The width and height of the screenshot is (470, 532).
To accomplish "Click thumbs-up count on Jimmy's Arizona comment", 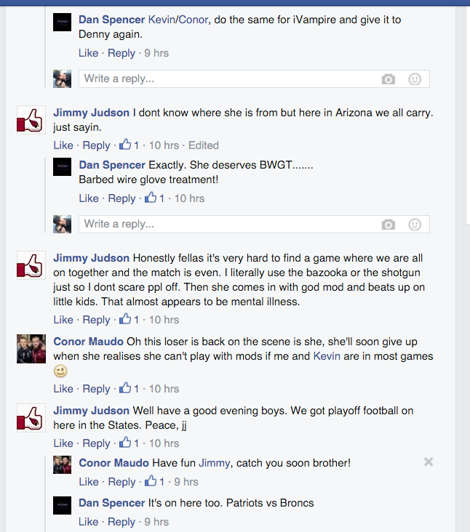I will click(129, 145).
